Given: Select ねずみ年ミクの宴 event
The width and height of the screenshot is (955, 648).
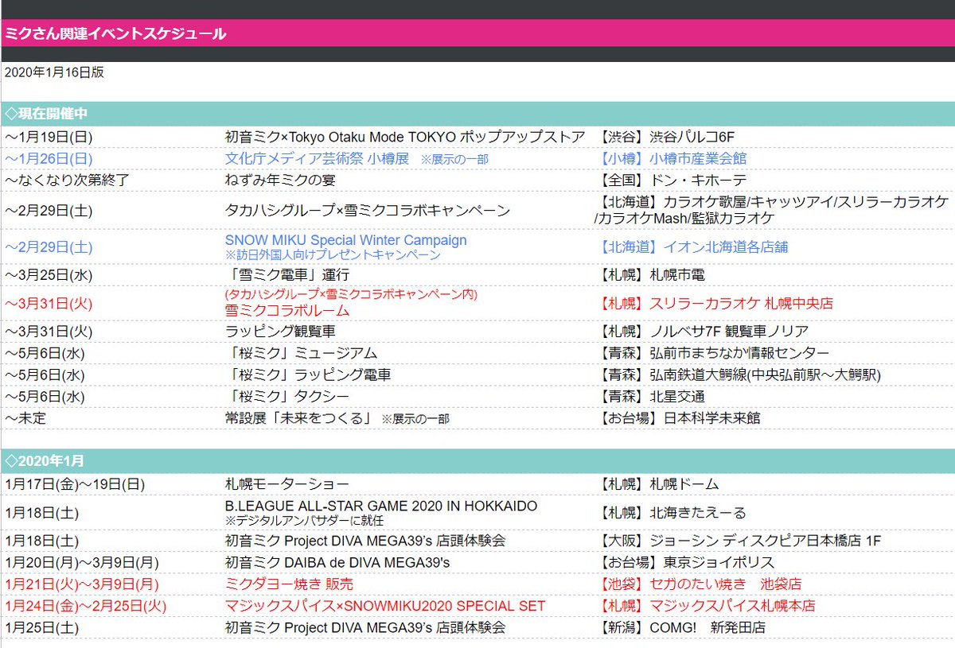Looking at the screenshot, I should point(280,180).
